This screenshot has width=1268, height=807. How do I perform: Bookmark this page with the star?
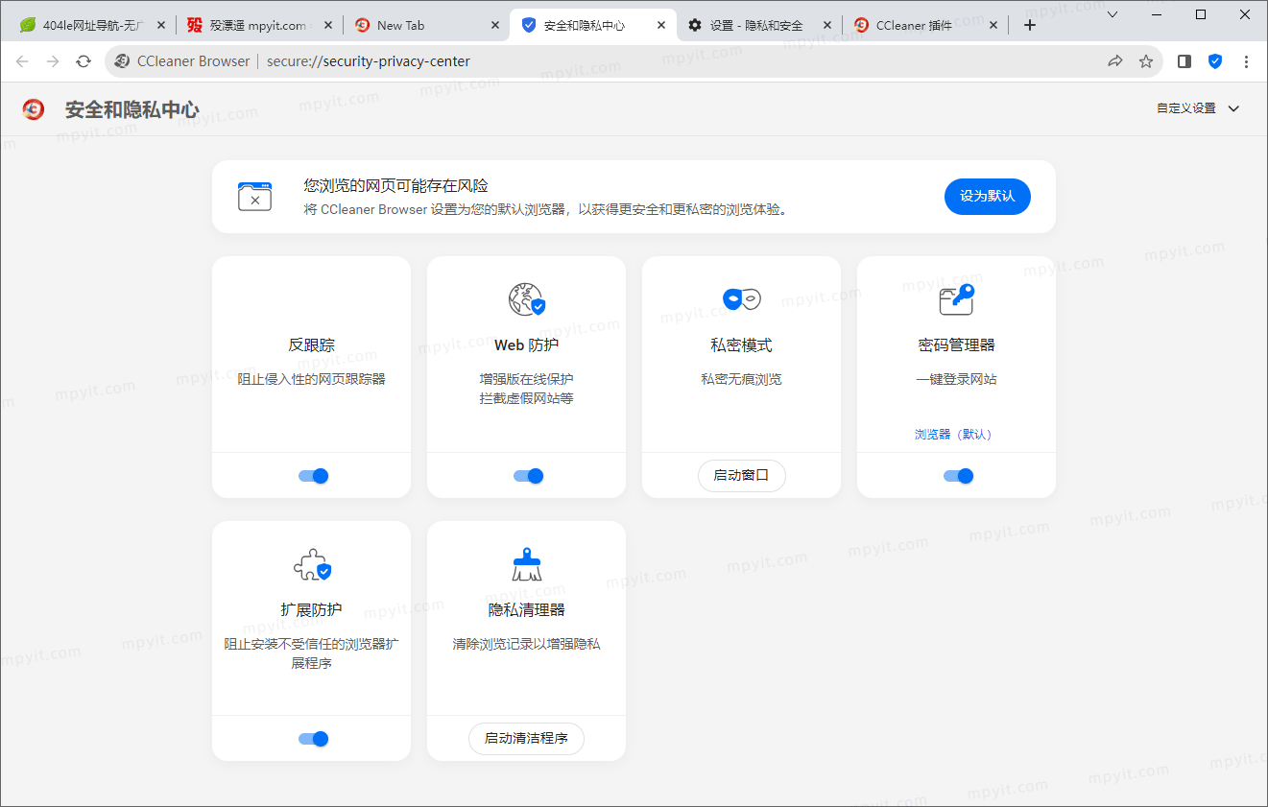(1145, 61)
